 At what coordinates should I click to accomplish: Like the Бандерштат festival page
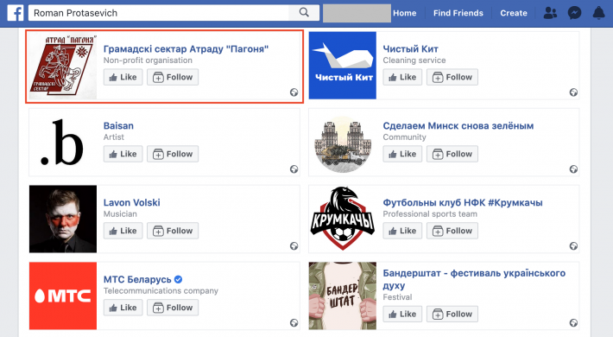402,314
